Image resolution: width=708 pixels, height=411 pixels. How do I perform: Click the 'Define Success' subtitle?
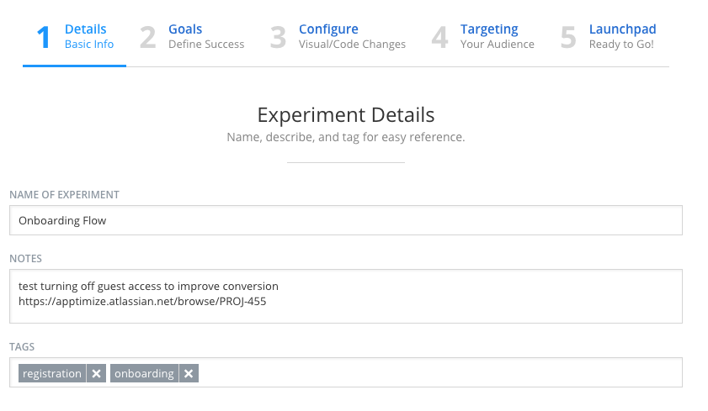coord(206,45)
